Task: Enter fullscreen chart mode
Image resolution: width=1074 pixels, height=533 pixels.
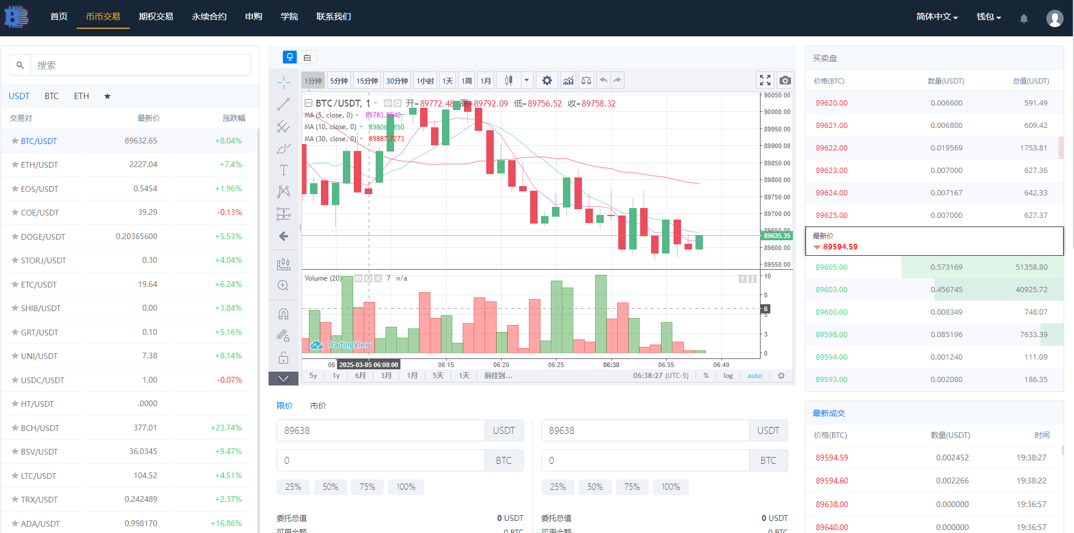Action: click(765, 81)
